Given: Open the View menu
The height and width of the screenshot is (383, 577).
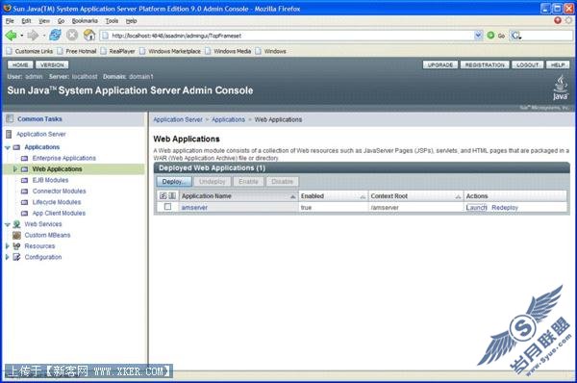Looking at the screenshot, I should pos(44,21).
